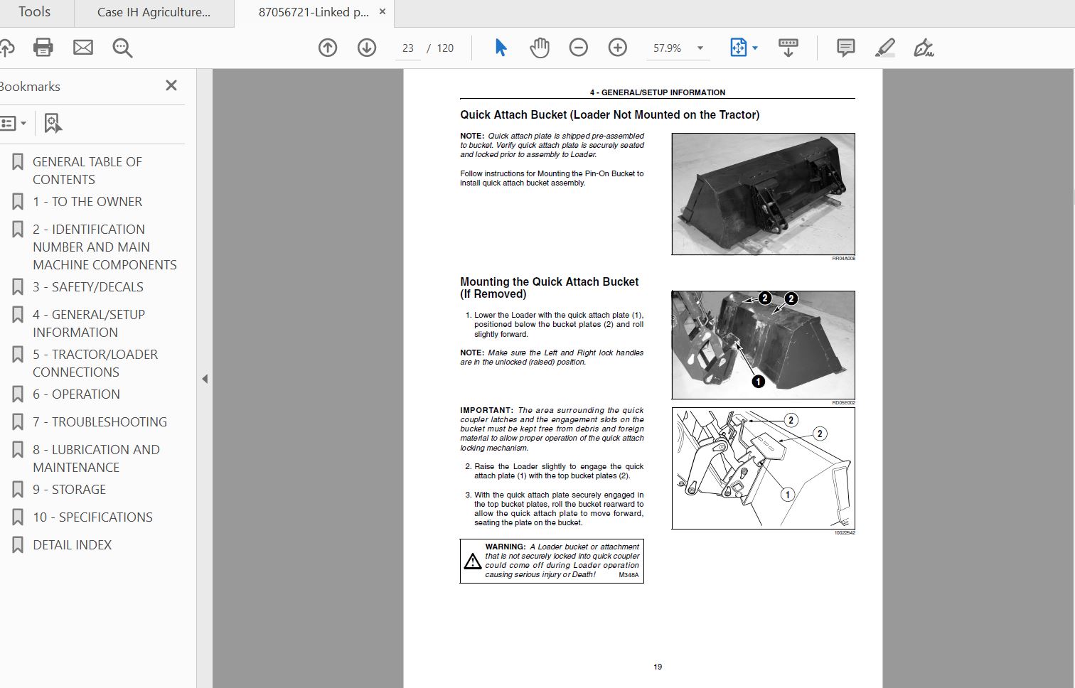The width and height of the screenshot is (1075, 688).
Task: Open the Print dialog
Action: (x=43, y=48)
